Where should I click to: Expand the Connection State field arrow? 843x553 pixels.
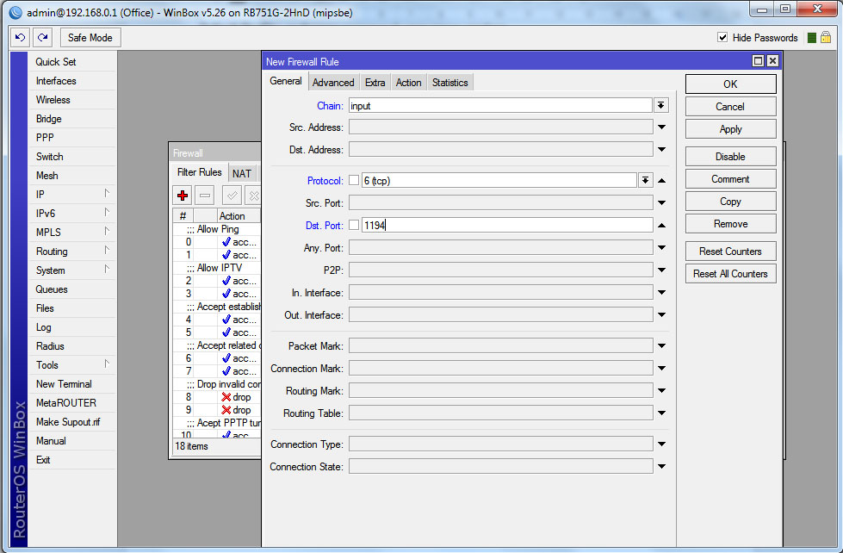pyautogui.click(x=661, y=467)
